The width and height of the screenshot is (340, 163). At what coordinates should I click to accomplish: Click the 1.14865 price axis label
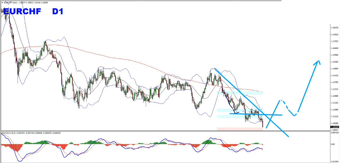pyautogui.click(x=334, y=69)
